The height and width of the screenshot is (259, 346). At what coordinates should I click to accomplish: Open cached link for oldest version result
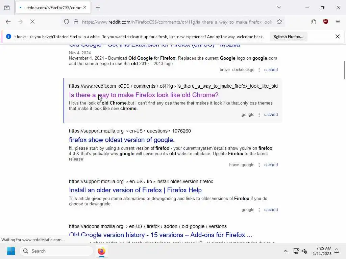[271, 165]
